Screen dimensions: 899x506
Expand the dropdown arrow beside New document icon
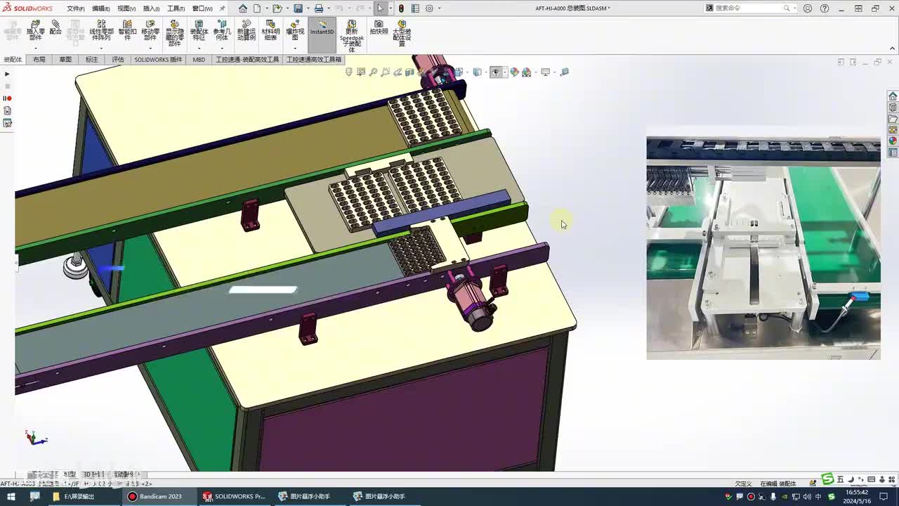point(265,8)
